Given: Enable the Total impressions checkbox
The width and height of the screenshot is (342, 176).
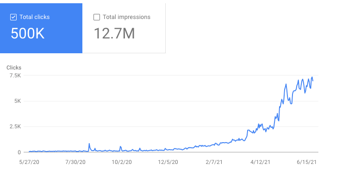Looking at the screenshot, I should coord(97,17).
